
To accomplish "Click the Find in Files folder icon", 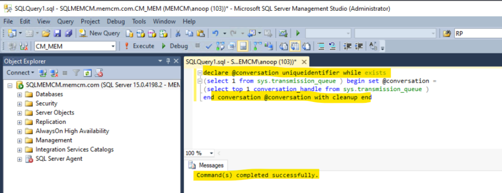I will pyautogui.click(x=447, y=33).
